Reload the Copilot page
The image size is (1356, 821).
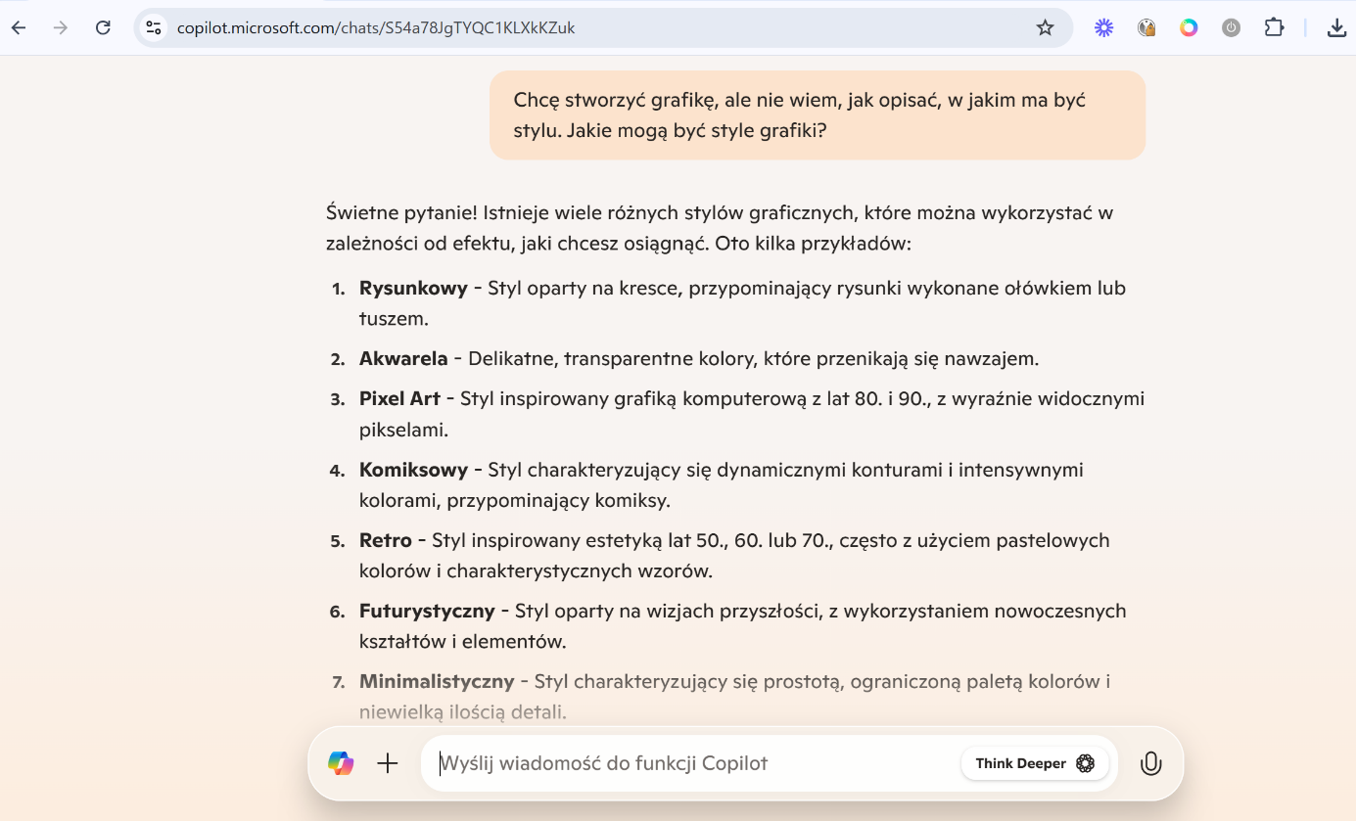tap(103, 27)
